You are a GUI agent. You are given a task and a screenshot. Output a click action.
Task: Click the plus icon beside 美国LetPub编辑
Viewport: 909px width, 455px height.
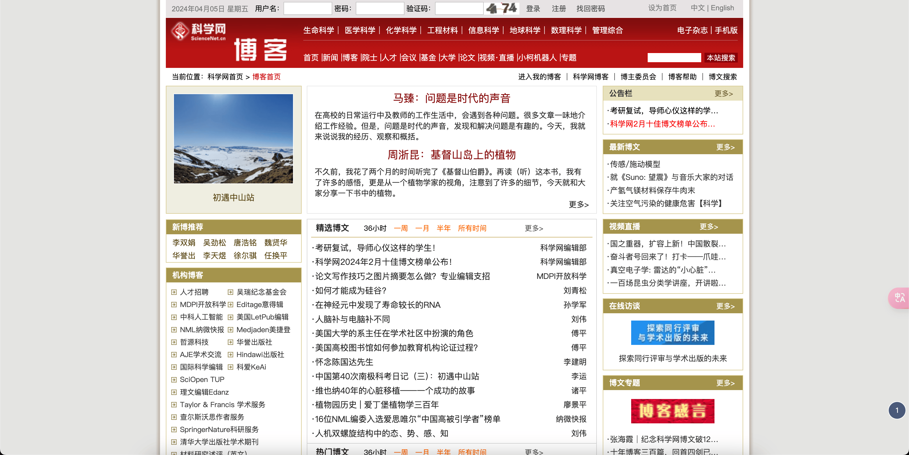coord(230,317)
